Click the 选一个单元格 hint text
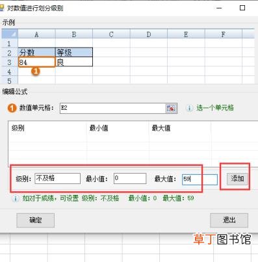258x262 pixels. point(215,108)
